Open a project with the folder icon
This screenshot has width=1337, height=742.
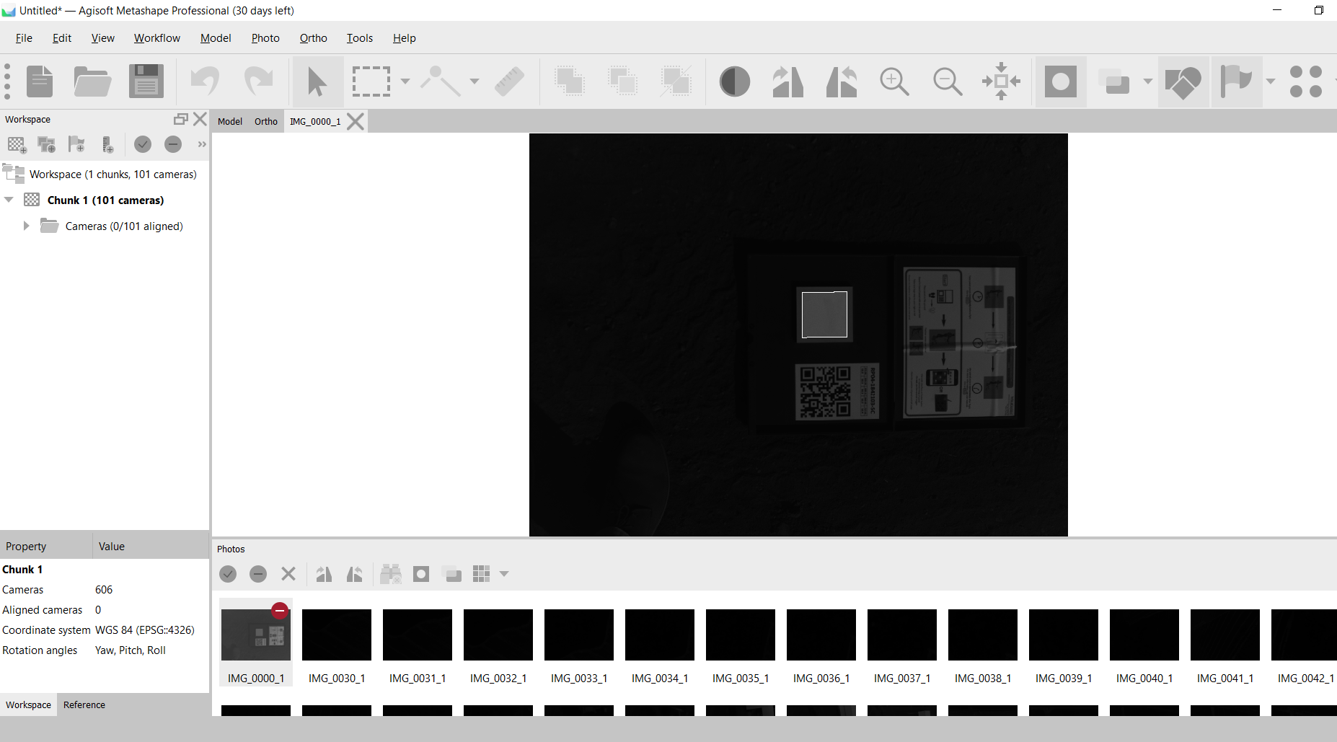pos(92,81)
